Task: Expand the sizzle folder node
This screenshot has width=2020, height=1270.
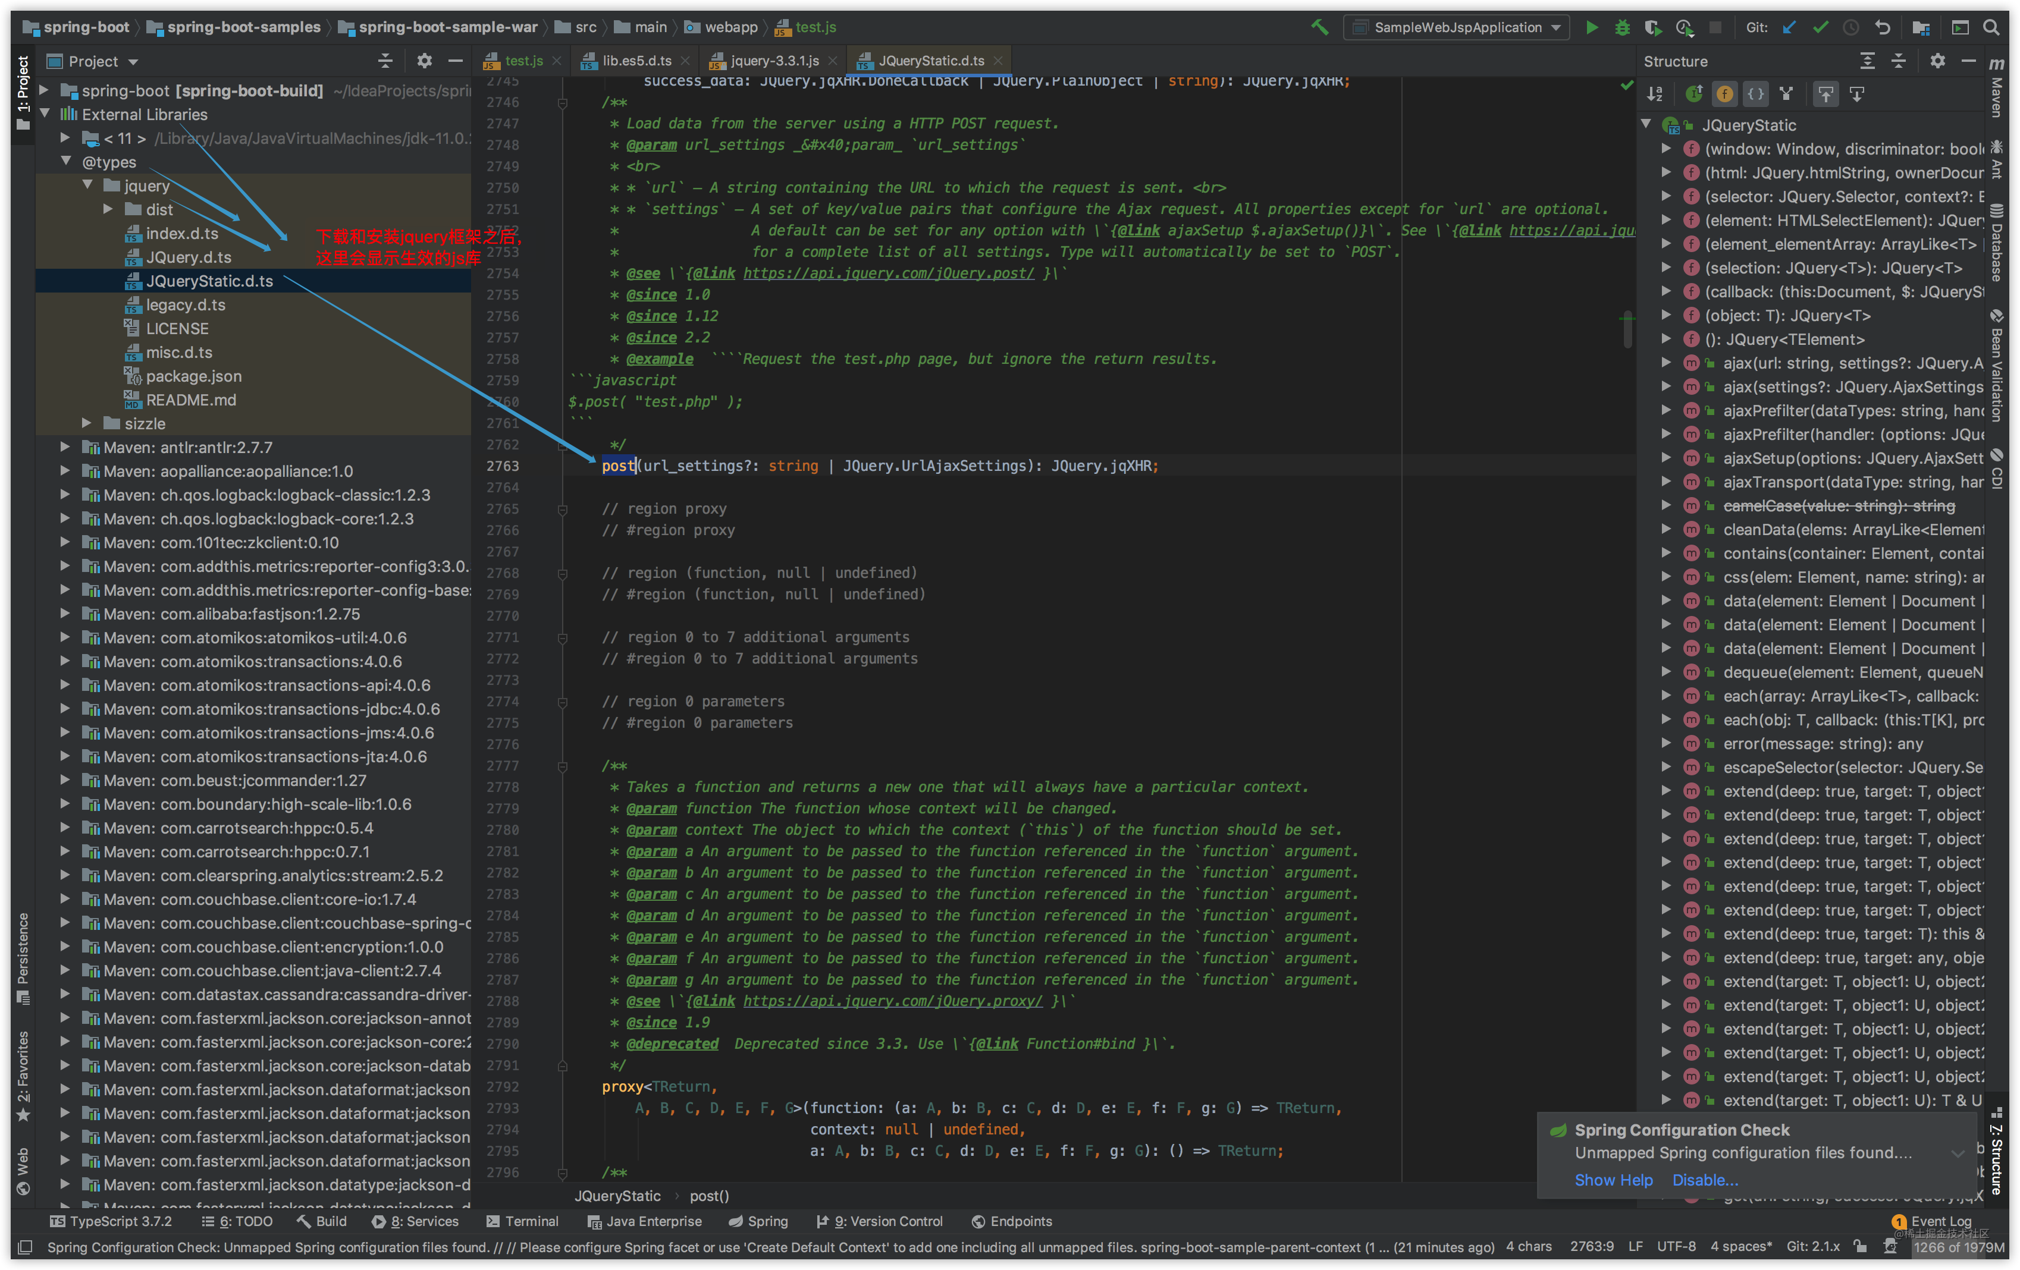Action: [87, 423]
